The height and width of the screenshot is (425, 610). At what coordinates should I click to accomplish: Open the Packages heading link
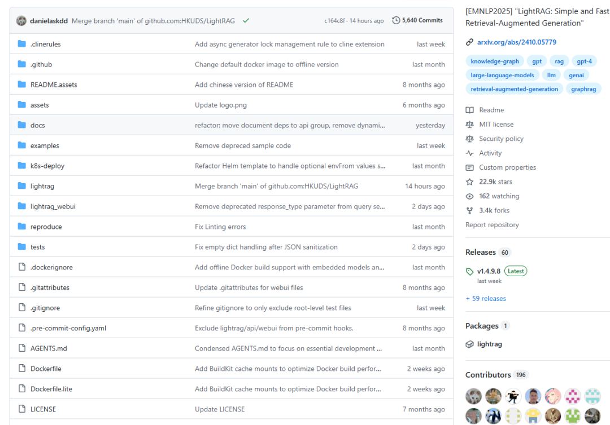[482, 326]
